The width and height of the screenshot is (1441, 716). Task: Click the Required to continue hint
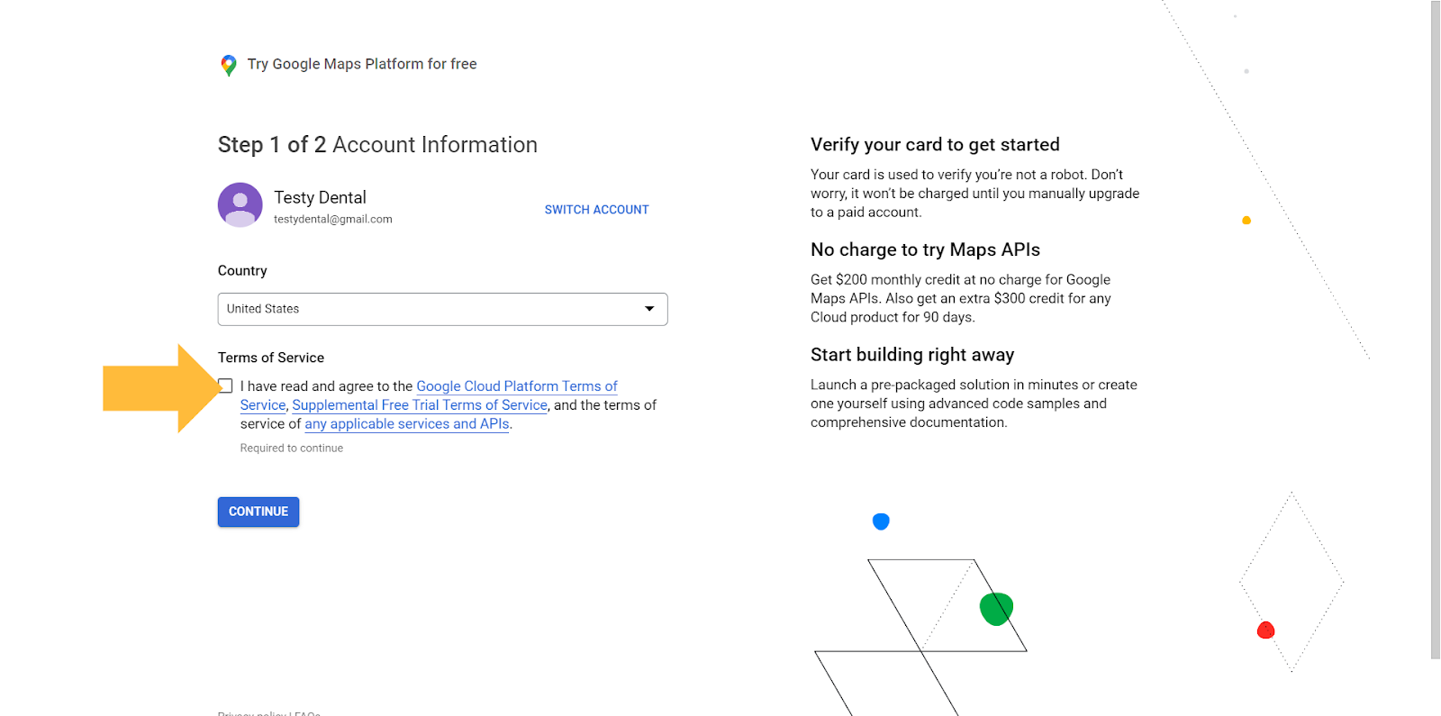point(292,449)
